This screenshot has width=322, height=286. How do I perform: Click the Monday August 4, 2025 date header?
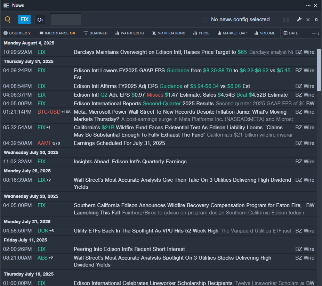coord(29,43)
